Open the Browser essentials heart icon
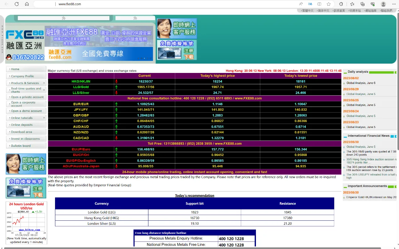The width and height of the screenshot is (399, 249). pos(373,4)
